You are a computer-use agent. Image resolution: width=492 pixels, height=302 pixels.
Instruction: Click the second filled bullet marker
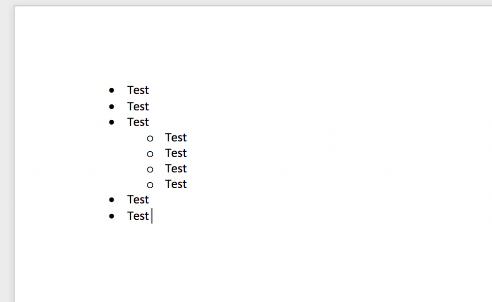(x=112, y=106)
